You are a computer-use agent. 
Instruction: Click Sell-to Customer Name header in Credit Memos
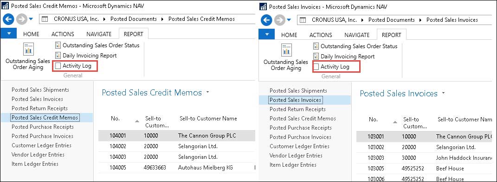(208, 119)
